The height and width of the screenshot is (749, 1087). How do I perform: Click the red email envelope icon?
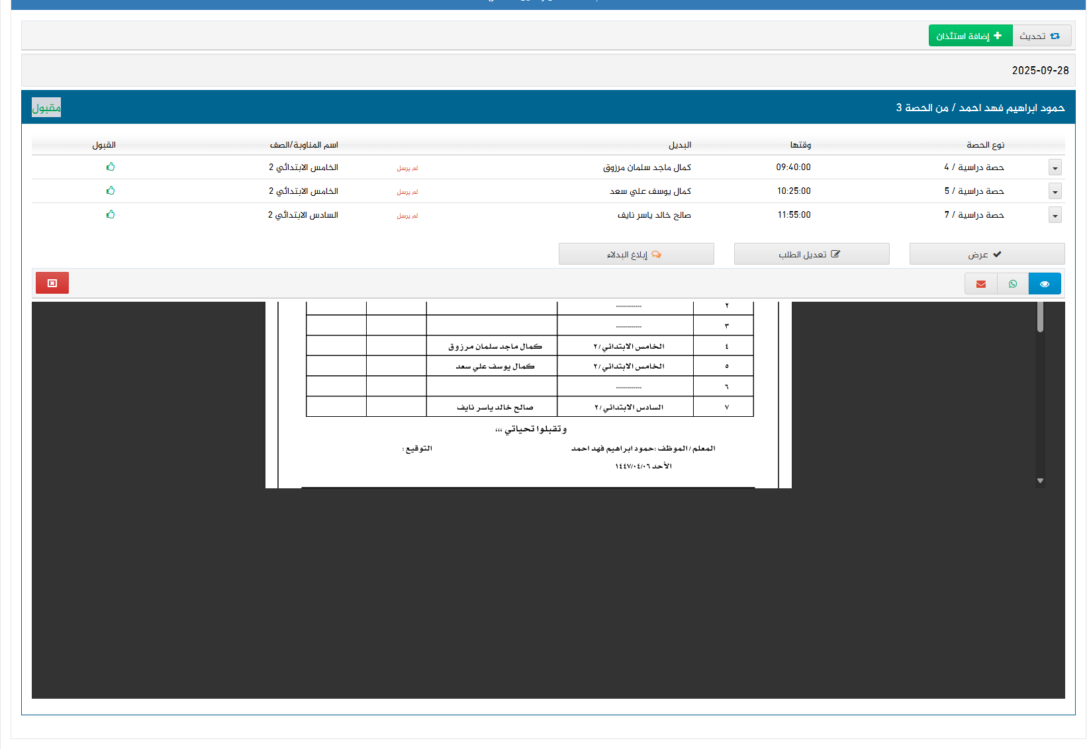(980, 284)
